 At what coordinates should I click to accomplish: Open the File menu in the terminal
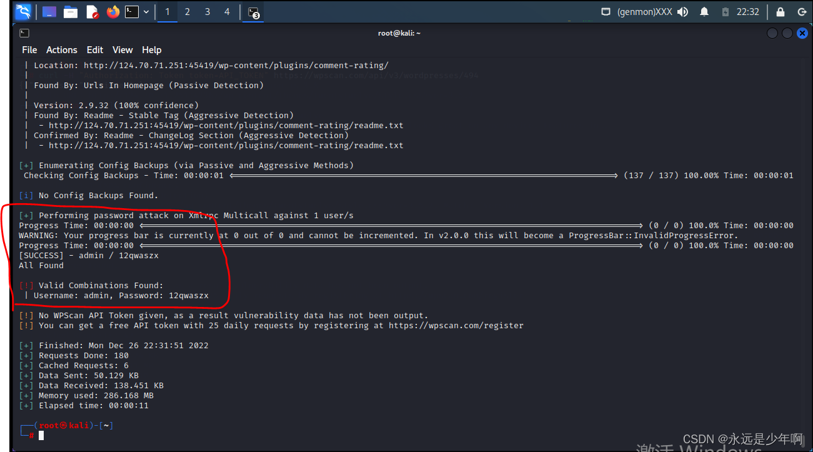coord(29,50)
